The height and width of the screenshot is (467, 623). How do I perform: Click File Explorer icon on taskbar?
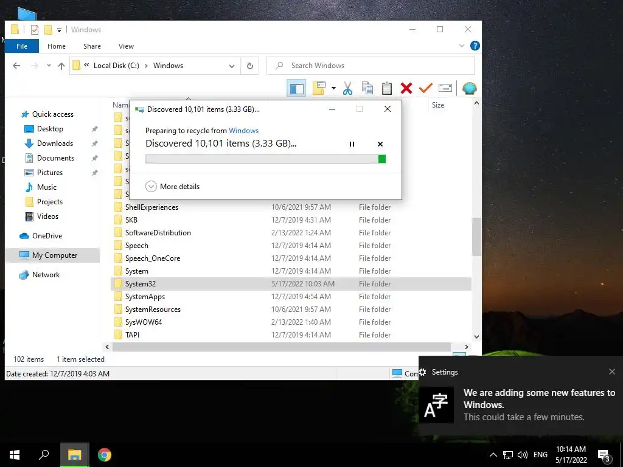75,455
